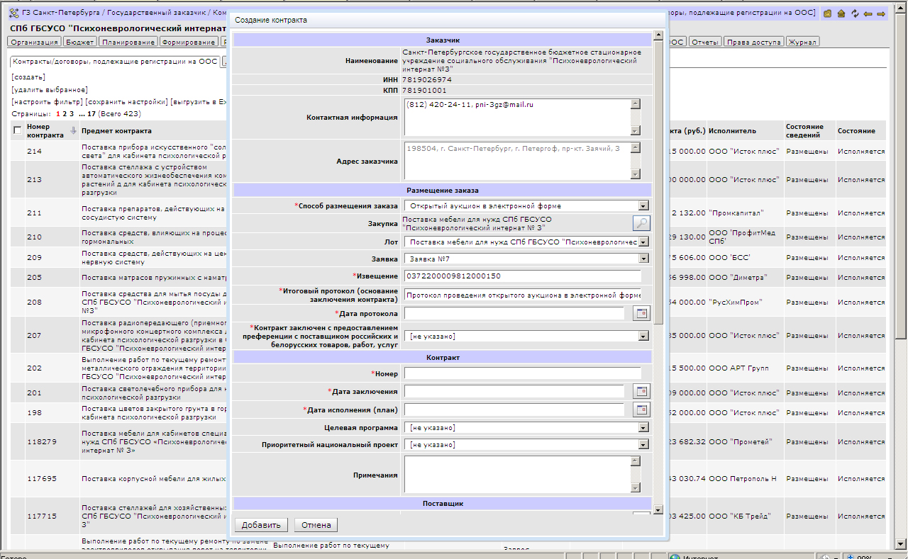The width and height of the screenshot is (908, 559).
Task: Expand the Целевая программа dropdown
Action: 643,427
